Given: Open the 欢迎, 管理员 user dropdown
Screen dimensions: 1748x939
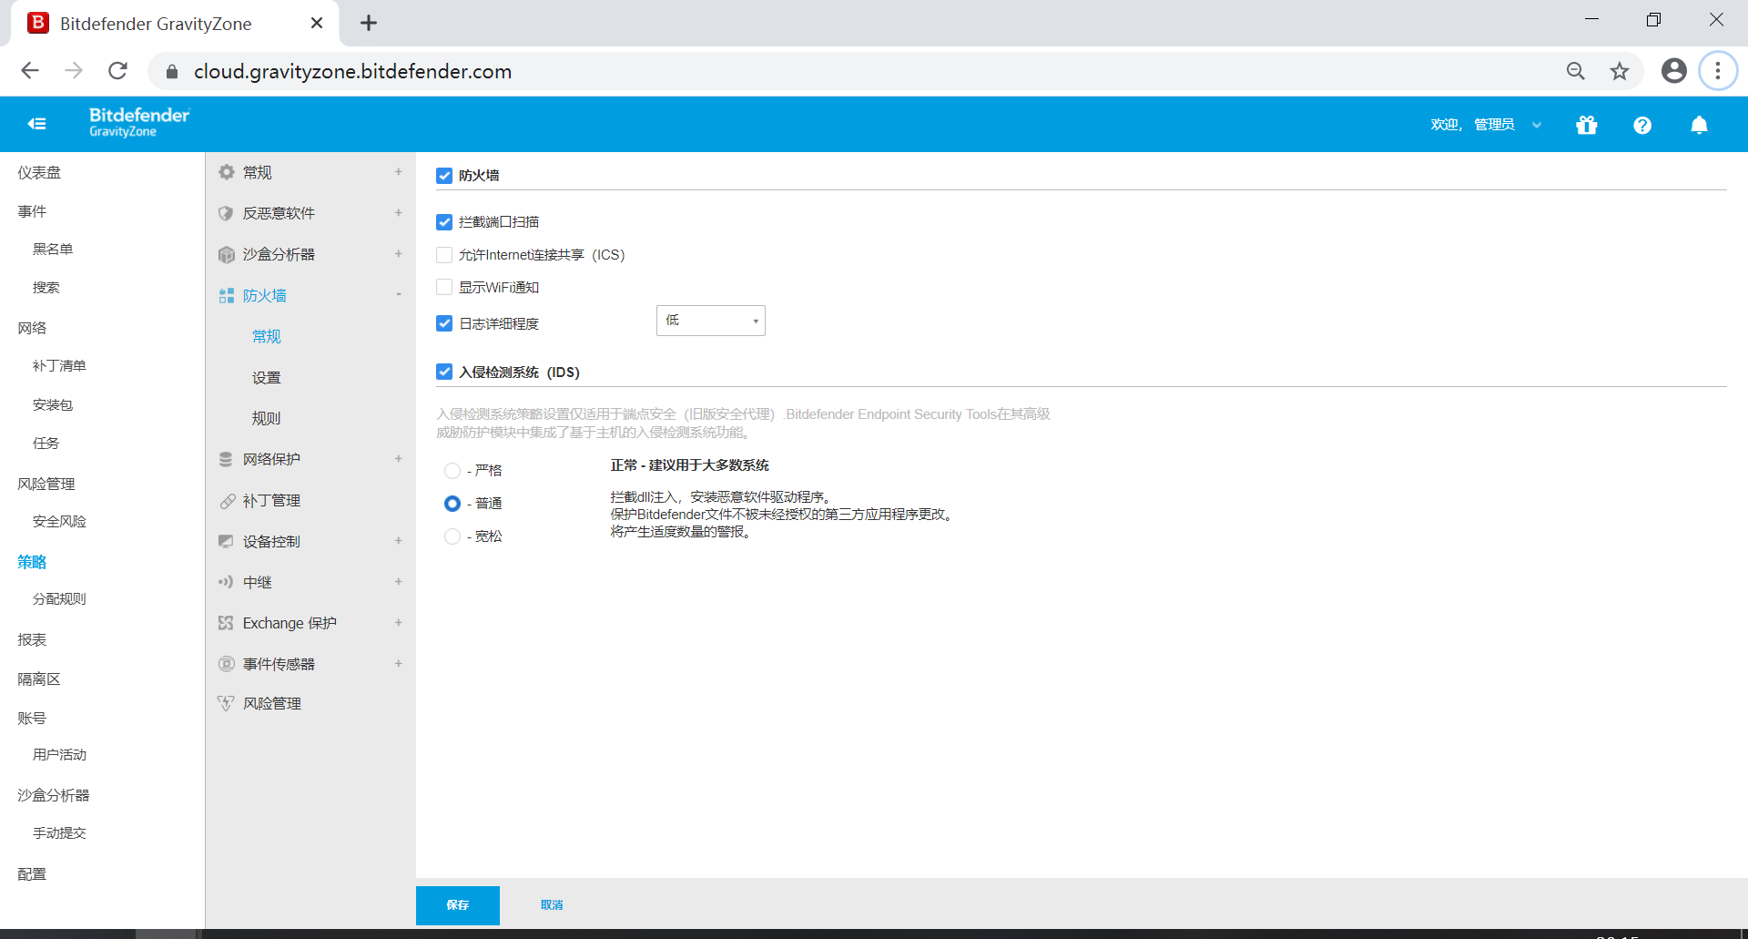Looking at the screenshot, I should point(1486,125).
